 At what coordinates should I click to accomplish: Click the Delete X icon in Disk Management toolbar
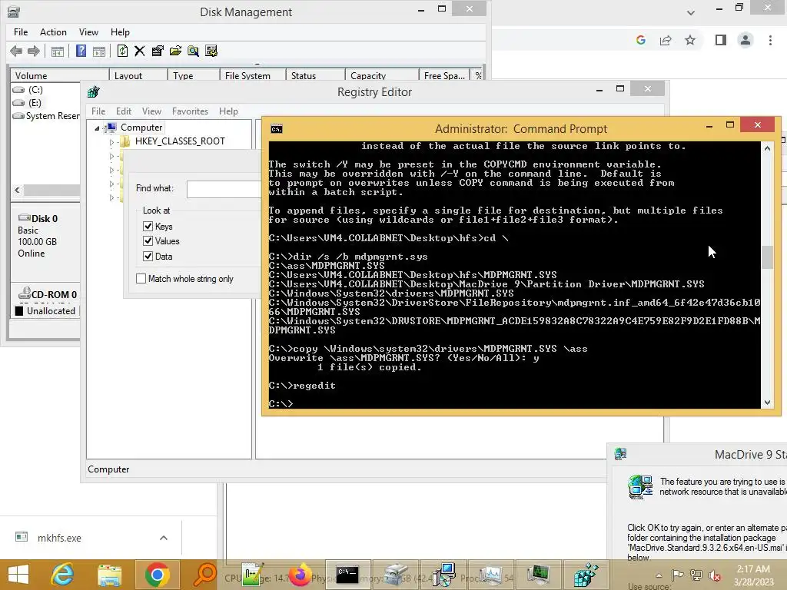tap(140, 51)
